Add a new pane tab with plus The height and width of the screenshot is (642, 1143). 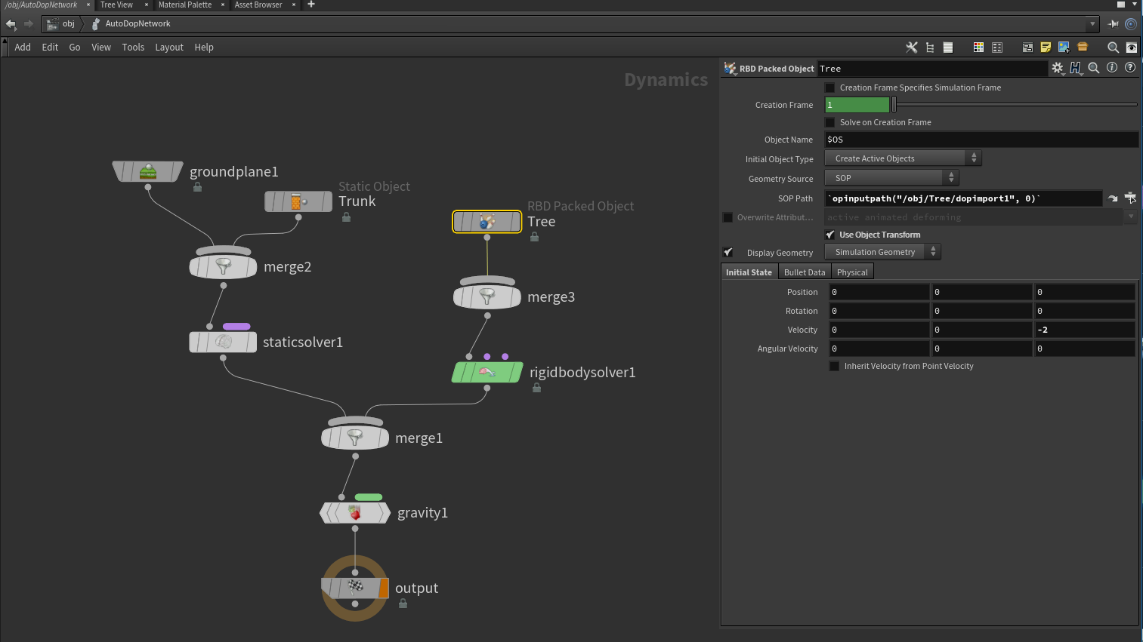coord(310,5)
